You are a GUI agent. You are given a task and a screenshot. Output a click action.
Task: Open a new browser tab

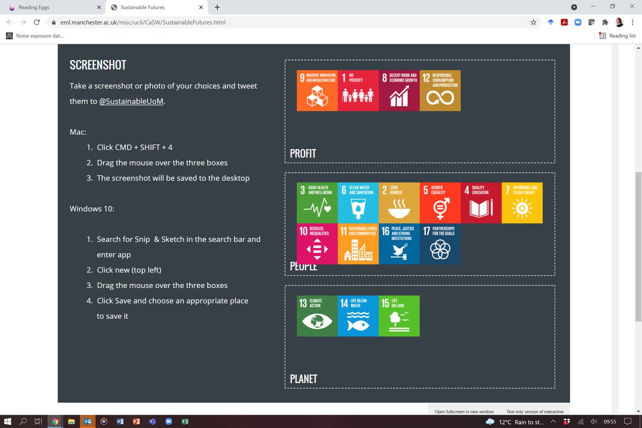click(x=217, y=7)
